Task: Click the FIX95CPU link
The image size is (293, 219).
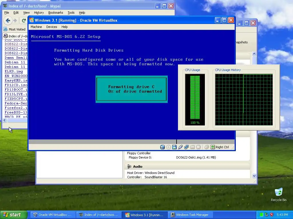Action: [x=16, y=99]
